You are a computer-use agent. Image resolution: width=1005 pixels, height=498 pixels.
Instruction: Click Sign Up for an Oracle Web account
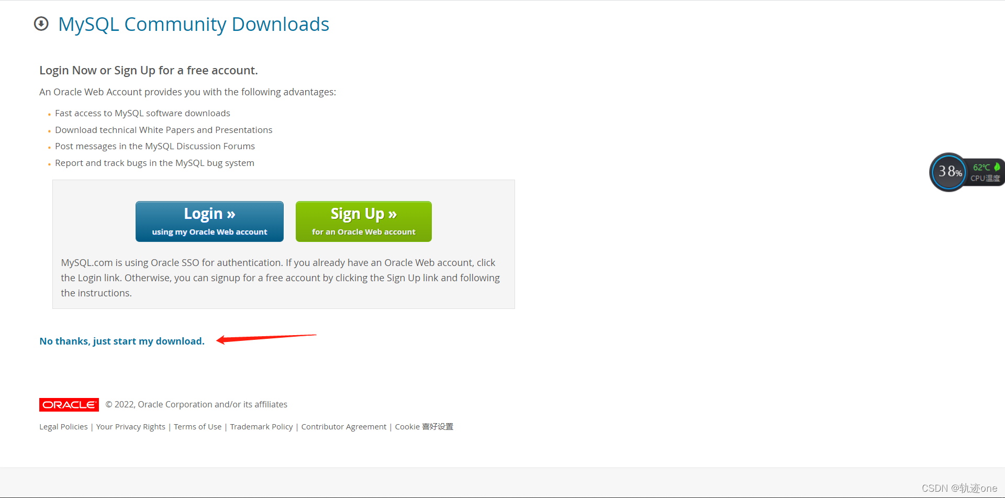[x=364, y=222]
